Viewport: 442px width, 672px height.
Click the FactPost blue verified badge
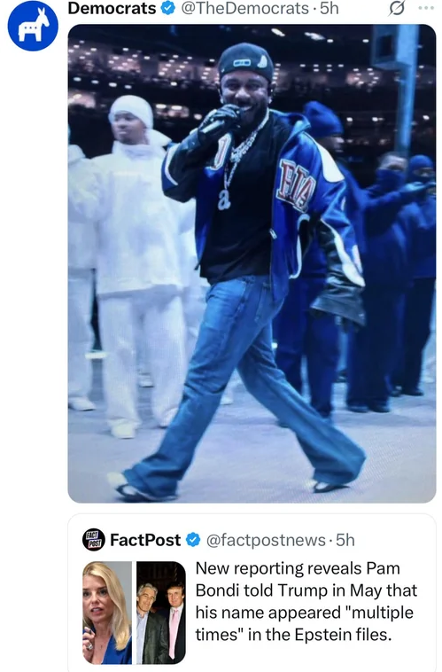pos(194,540)
